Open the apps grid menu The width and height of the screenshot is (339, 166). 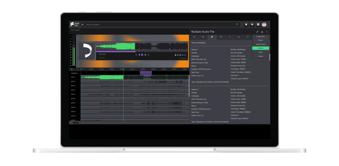[258, 25]
